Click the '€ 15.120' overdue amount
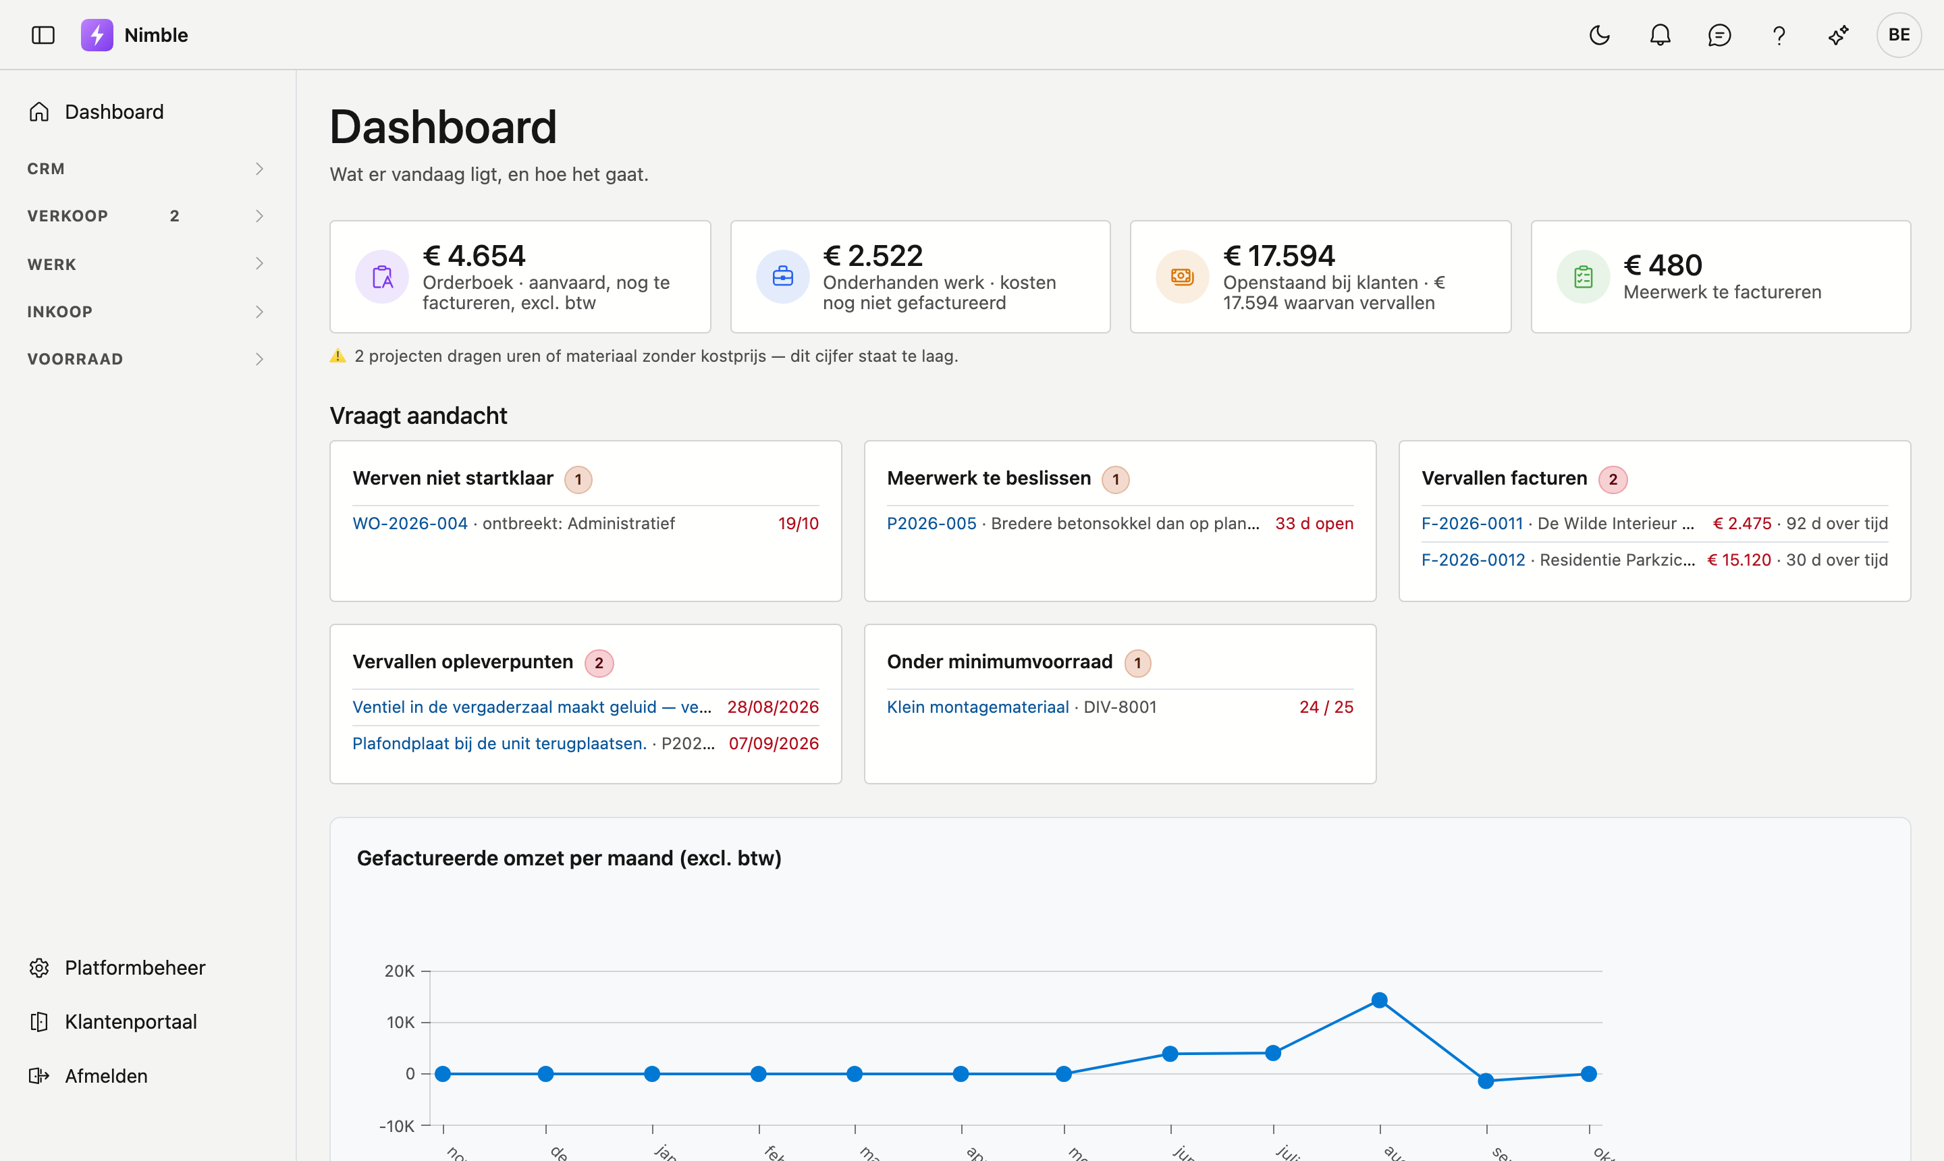This screenshot has height=1161, width=1944. point(1739,560)
